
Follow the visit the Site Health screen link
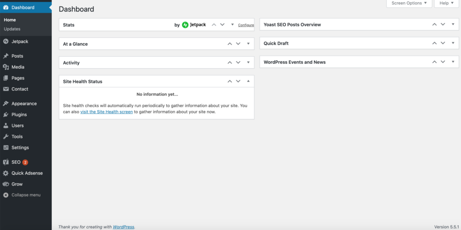(x=106, y=112)
